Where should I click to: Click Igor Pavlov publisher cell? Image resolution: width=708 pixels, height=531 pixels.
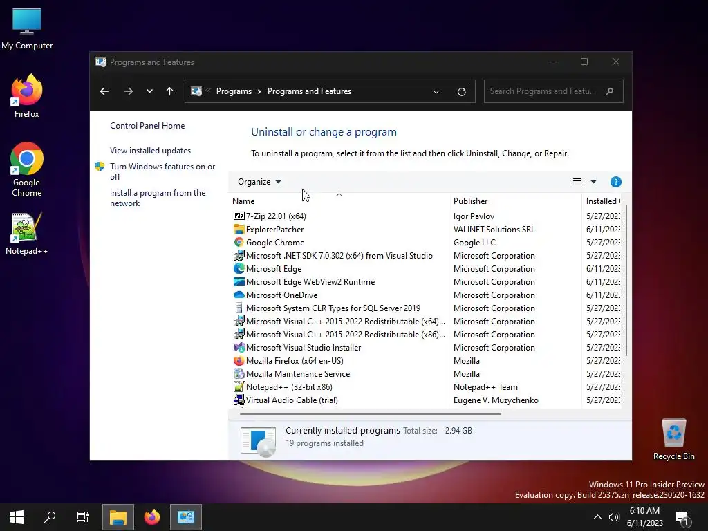tap(474, 216)
